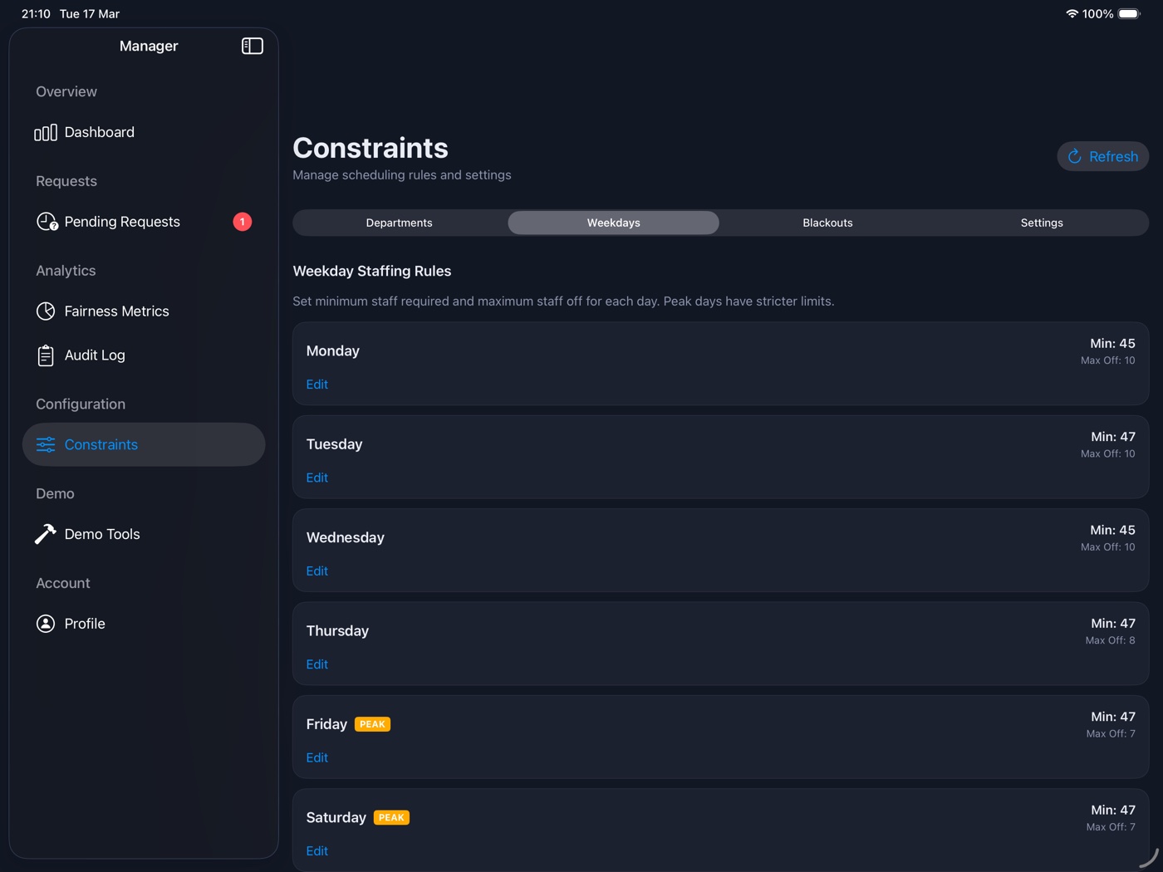Viewport: 1163px width, 872px height.
Task: Click Wednesday's 'Min: 45' value
Action: (1112, 530)
